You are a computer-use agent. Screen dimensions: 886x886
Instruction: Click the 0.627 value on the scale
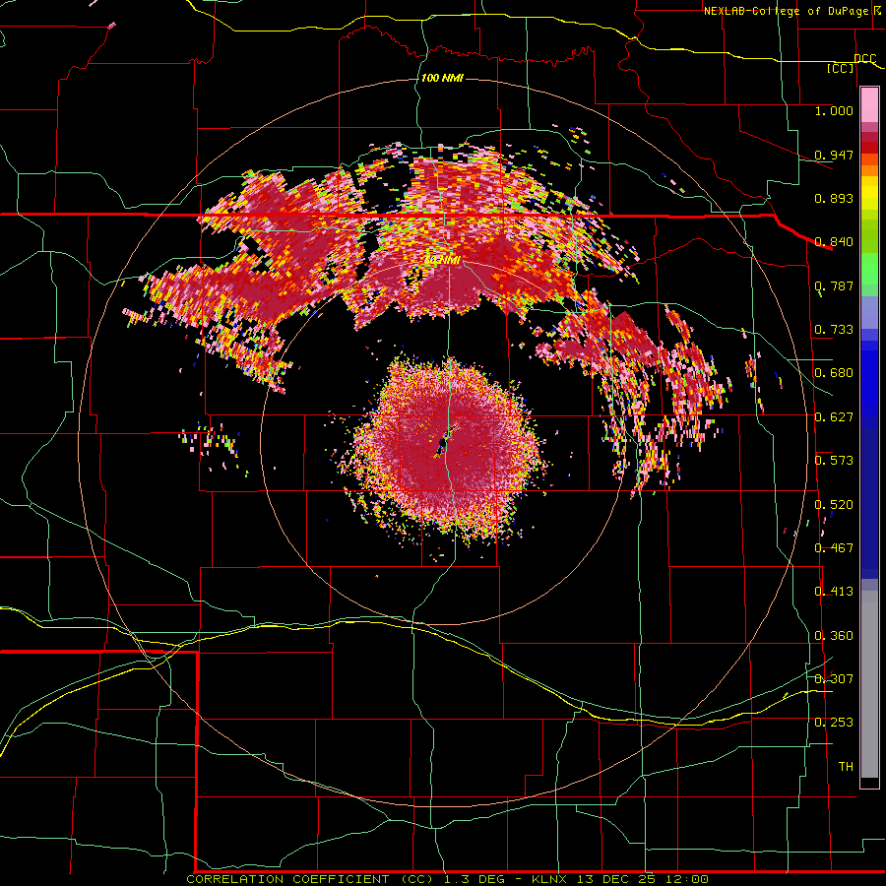(x=834, y=417)
